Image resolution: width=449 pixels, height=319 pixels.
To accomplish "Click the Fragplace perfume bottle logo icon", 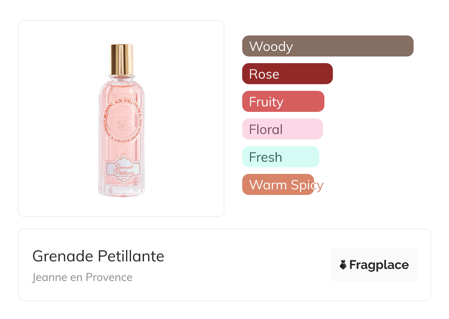I will (x=343, y=265).
